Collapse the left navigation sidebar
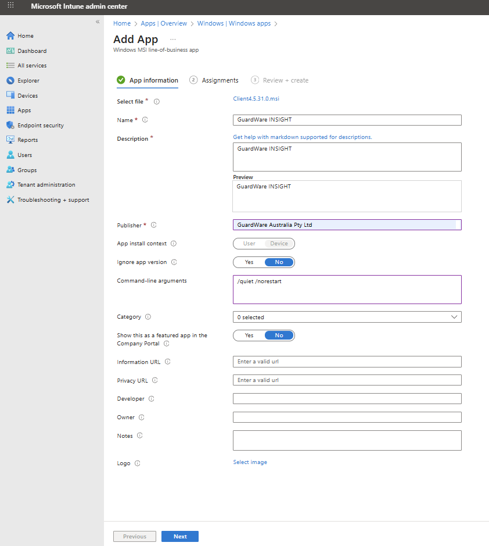Viewport: 489px width, 546px height. (98, 22)
